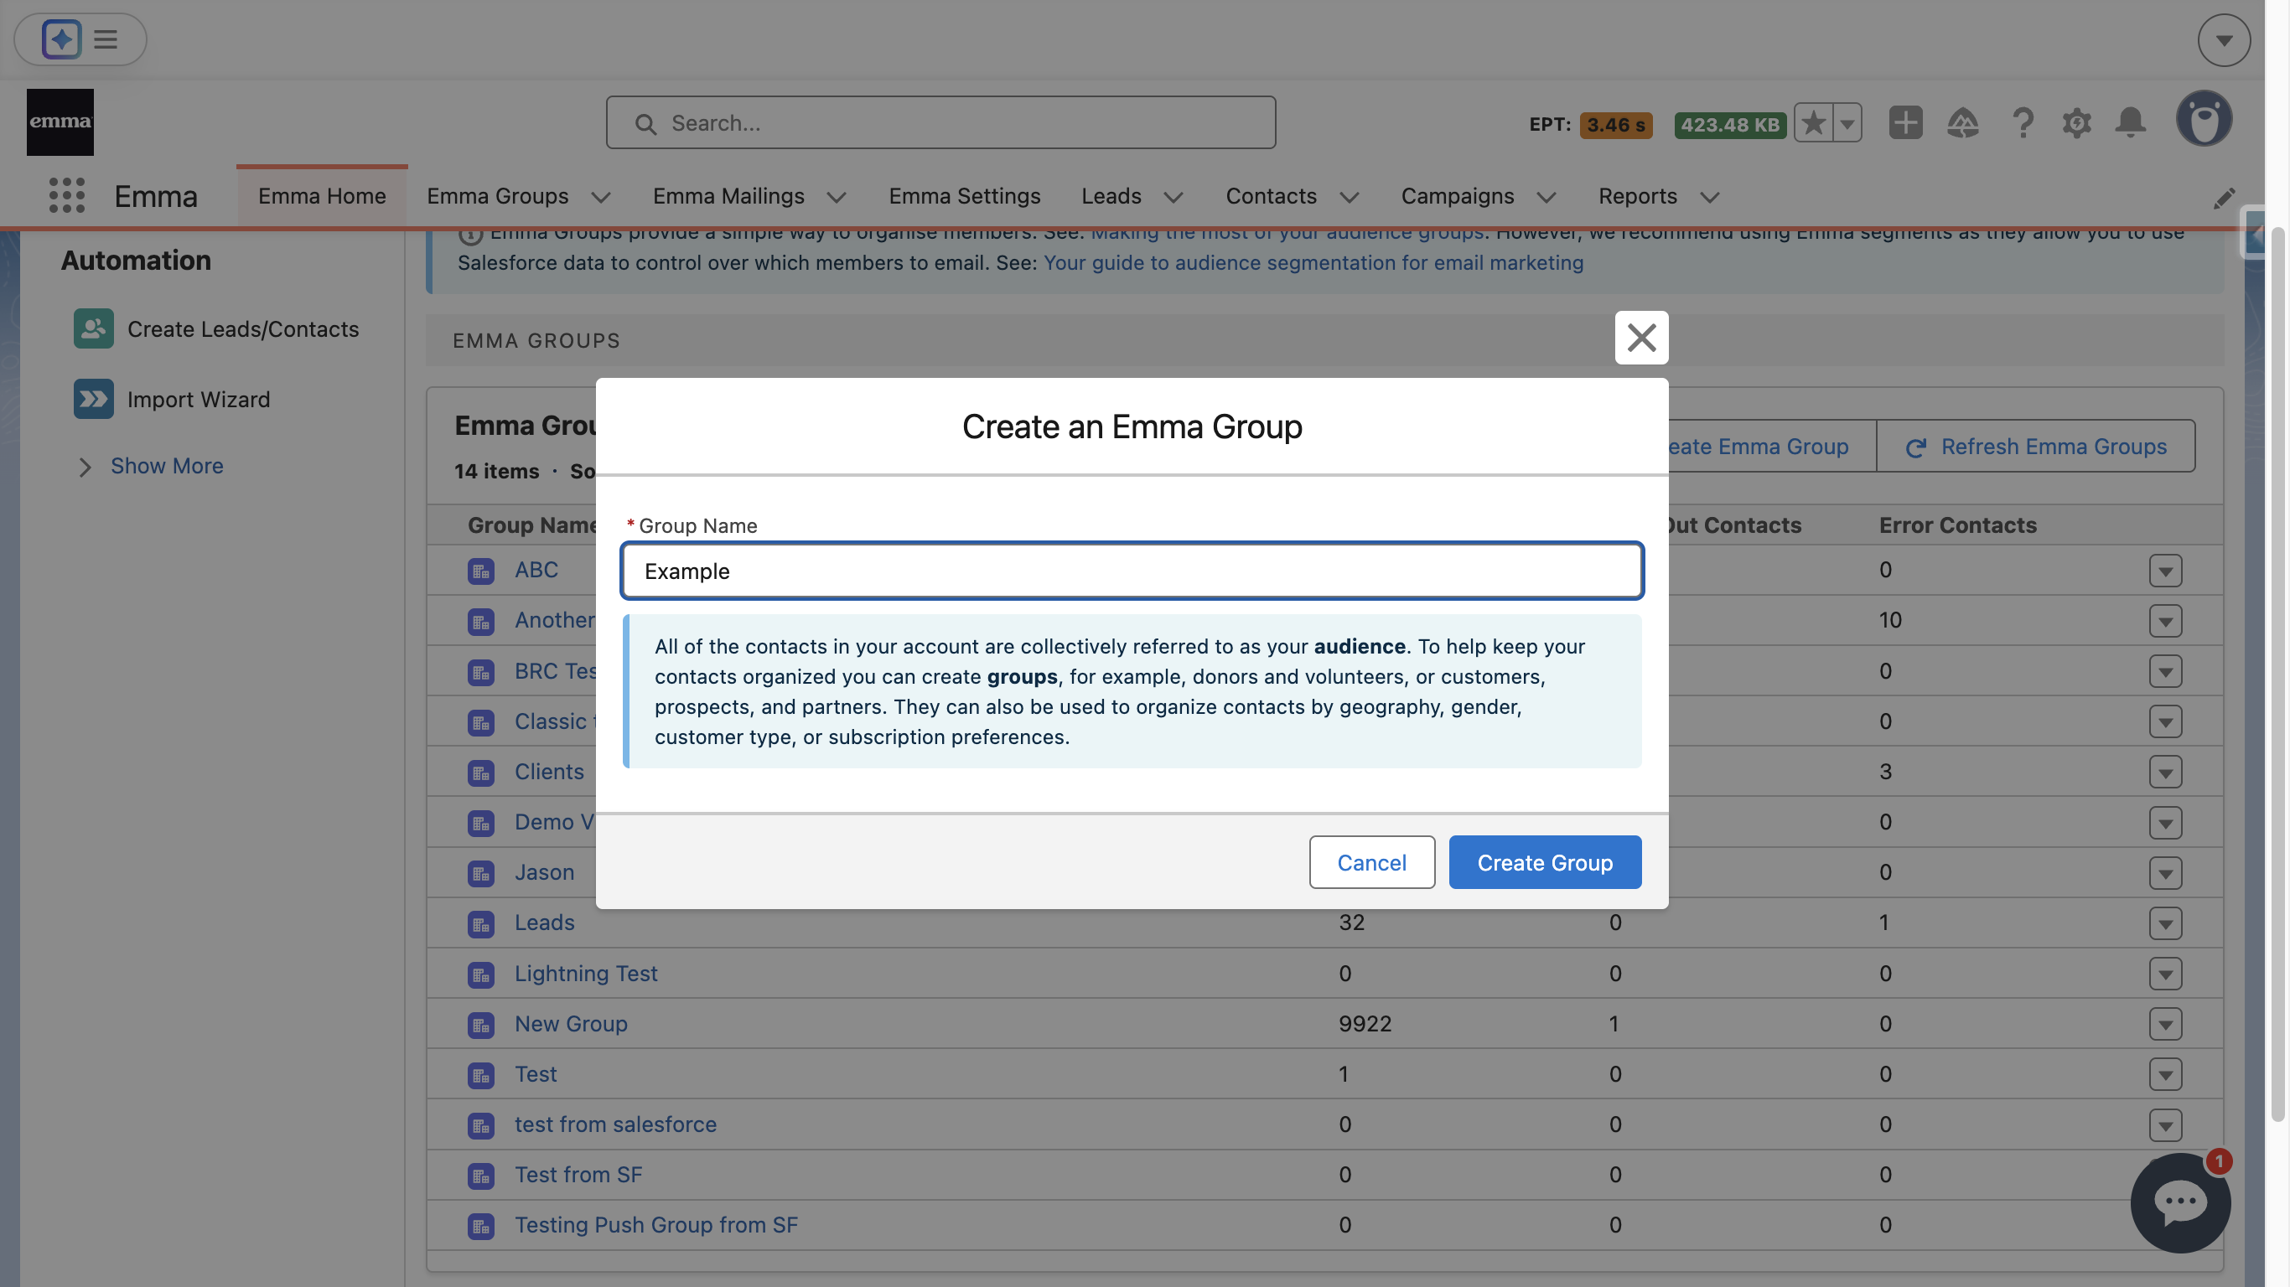Image resolution: width=2290 pixels, height=1287 pixels.
Task: Click the Create Leads/Contacts icon
Action: 93,328
